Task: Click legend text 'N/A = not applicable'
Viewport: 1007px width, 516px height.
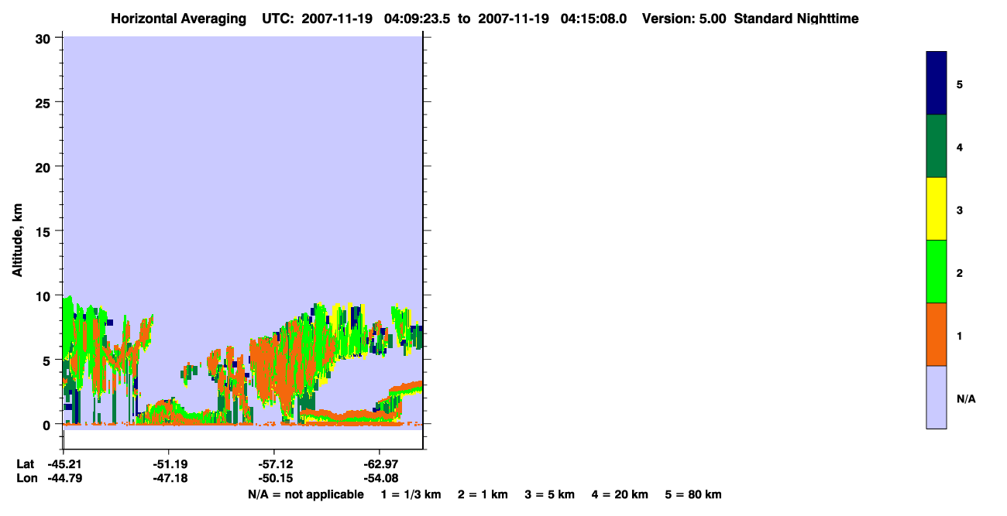Action: point(305,494)
